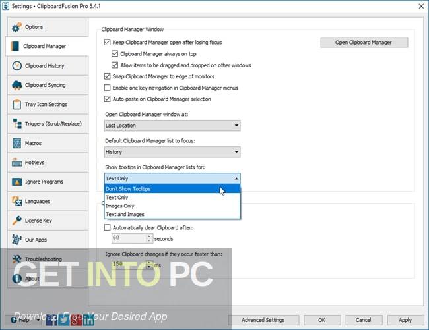Choose Text Only from the dropdown list
This screenshot has width=429, height=330.
pyautogui.click(x=172, y=198)
